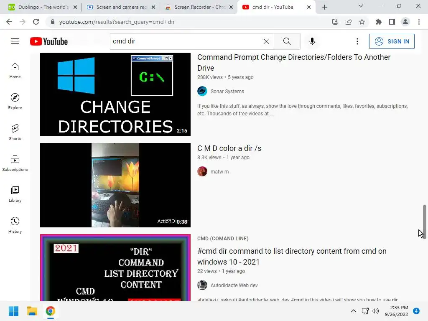Clear the search box with the X
Screen dimensions: 428x321
coord(266,41)
